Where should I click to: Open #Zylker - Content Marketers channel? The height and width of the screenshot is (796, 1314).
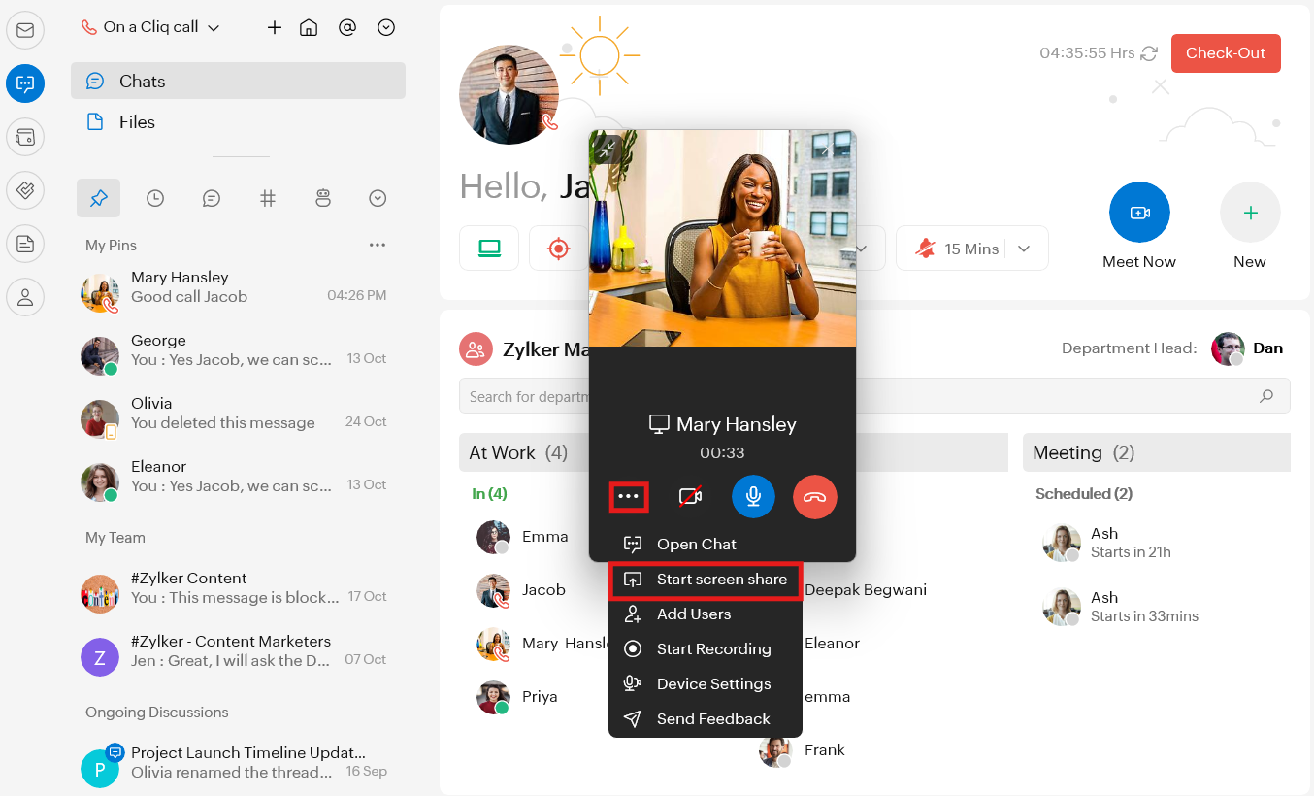click(x=238, y=656)
